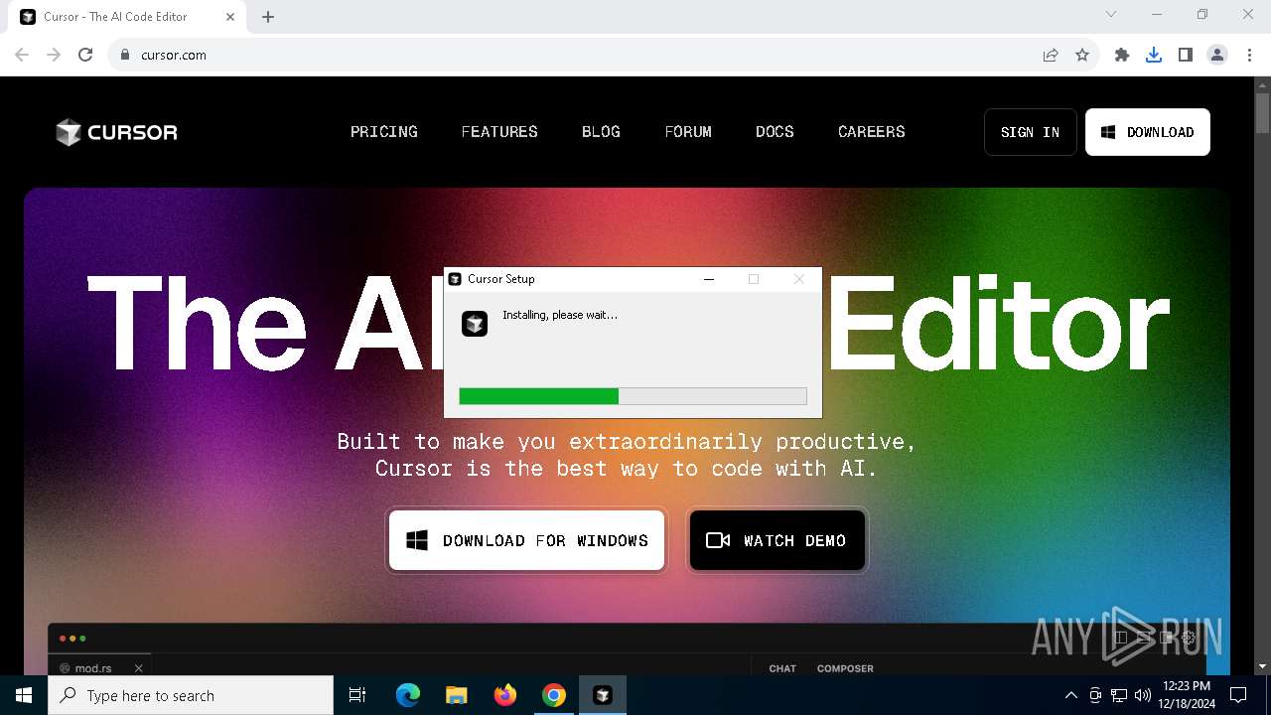Click the volume speaker tray icon
The image size is (1271, 715).
pyautogui.click(x=1142, y=695)
